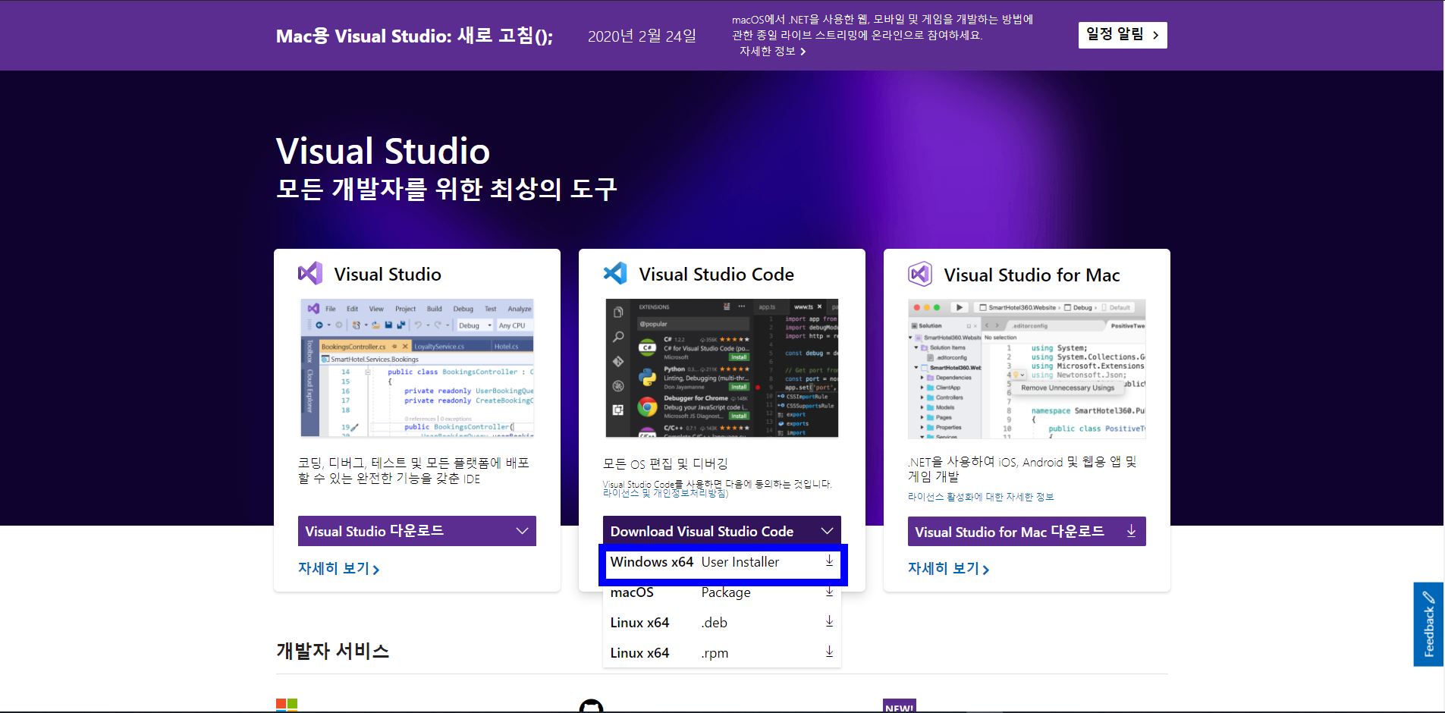Click Mac용 Visual Studio: 새로 고침(); banner title
Image resolution: width=1445 pixels, height=713 pixels.
point(415,36)
